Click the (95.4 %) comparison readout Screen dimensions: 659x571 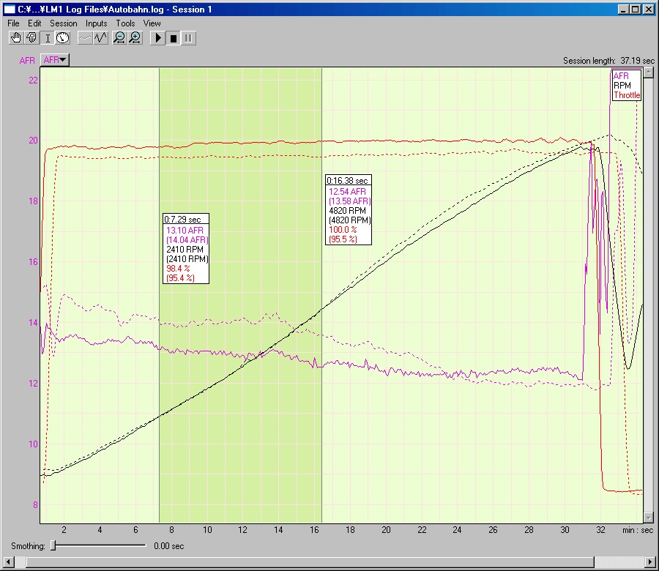coord(180,278)
